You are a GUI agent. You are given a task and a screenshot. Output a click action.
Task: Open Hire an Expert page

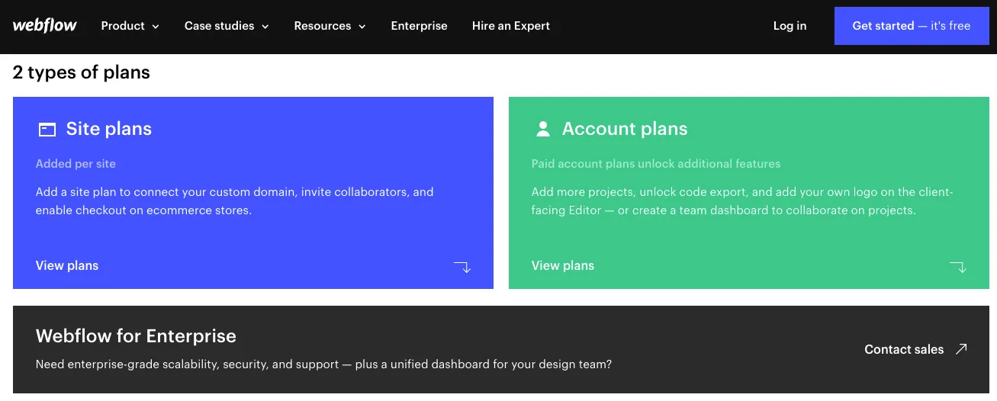click(511, 26)
